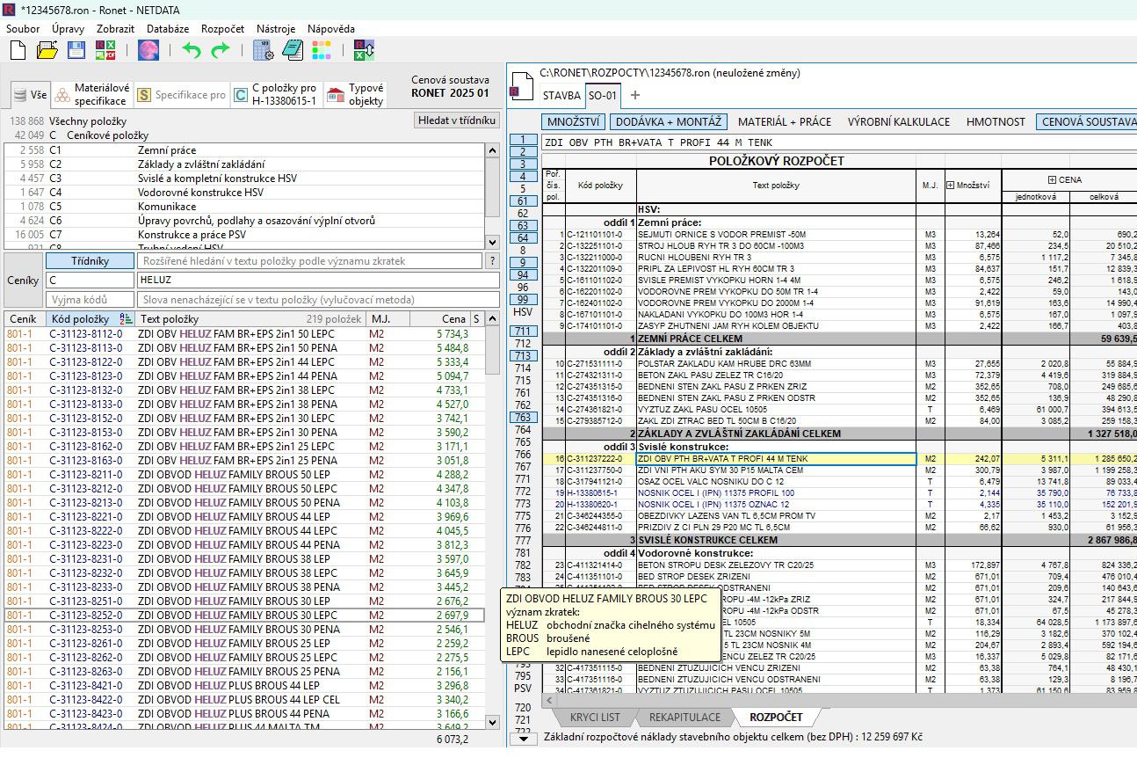Click the Vyjma kódů input field
1137x758 pixels.
[x=90, y=300]
